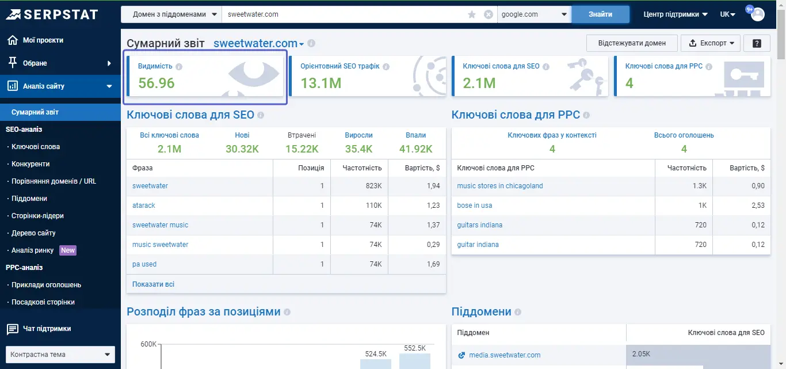Click info icon beside Піддомени heading
The width and height of the screenshot is (786, 369).
(518, 312)
